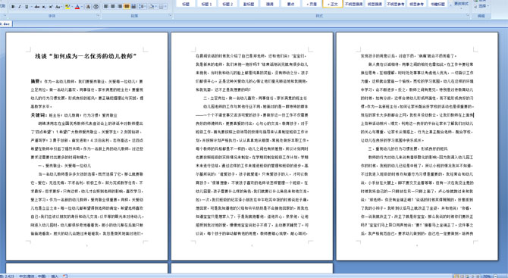
Task: Center the paragraph text
Action: pyautogui.click(x=113, y=6)
